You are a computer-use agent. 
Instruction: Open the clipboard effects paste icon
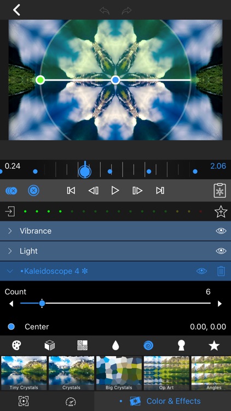220,191
